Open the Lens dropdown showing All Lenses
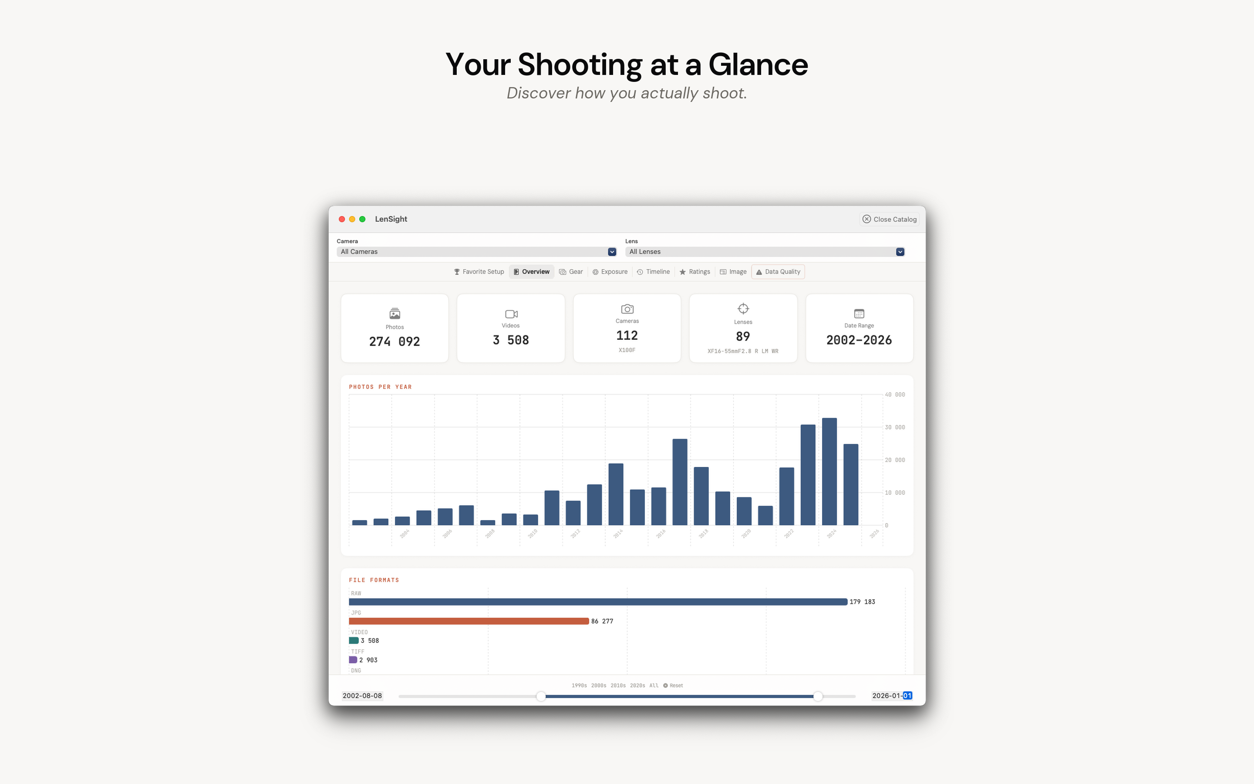 [765, 251]
